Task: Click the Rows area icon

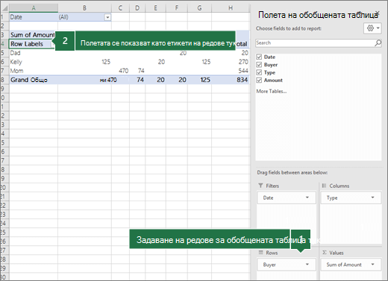Action: pyautogui.click(x=260, y=253)
